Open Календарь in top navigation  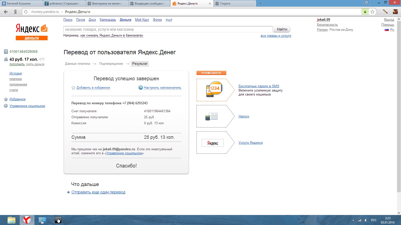coord(108,20)
